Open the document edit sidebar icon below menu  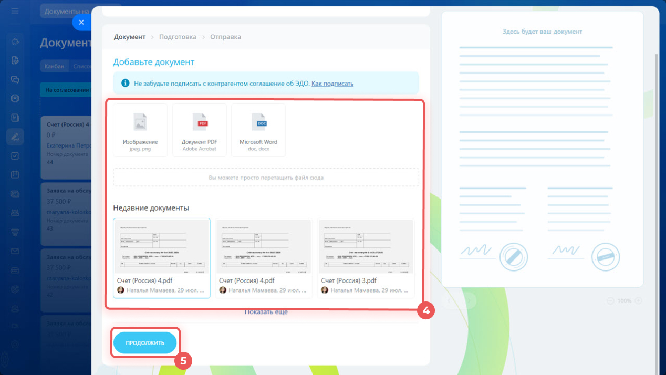pos(15,60)
